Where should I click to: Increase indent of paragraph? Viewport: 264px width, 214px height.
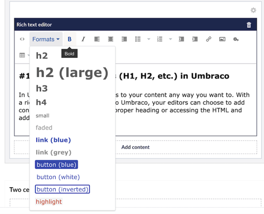click(x=195, y=39)
